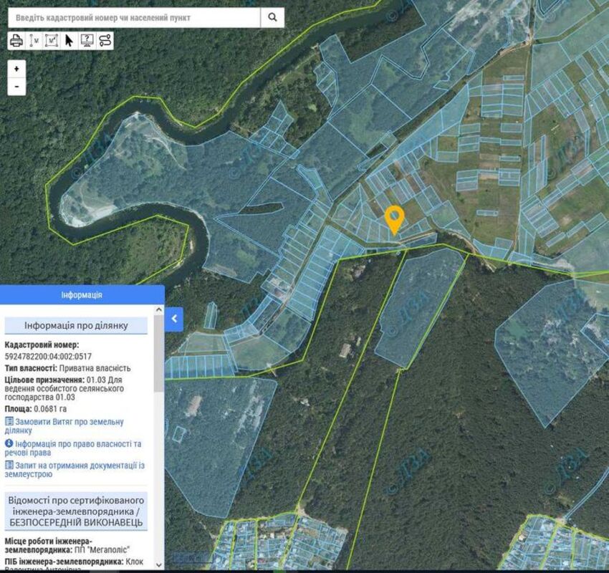Click the large parcel south of the pin

tap(419, 308)
